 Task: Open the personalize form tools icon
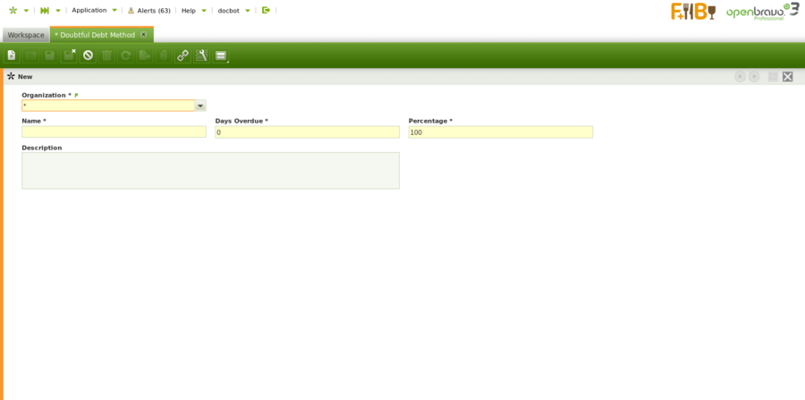201,55
